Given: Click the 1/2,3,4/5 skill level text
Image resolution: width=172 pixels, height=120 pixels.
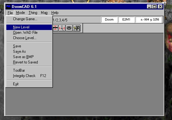Looking at the screenshot, I should pos(60,20).
